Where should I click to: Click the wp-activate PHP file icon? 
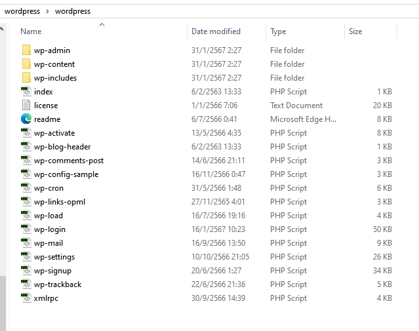[26, 133]
